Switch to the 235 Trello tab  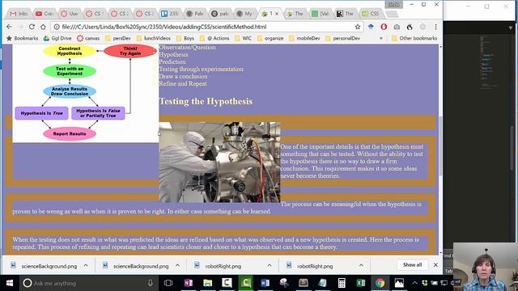pyautogui.click(x=169, y=14)
